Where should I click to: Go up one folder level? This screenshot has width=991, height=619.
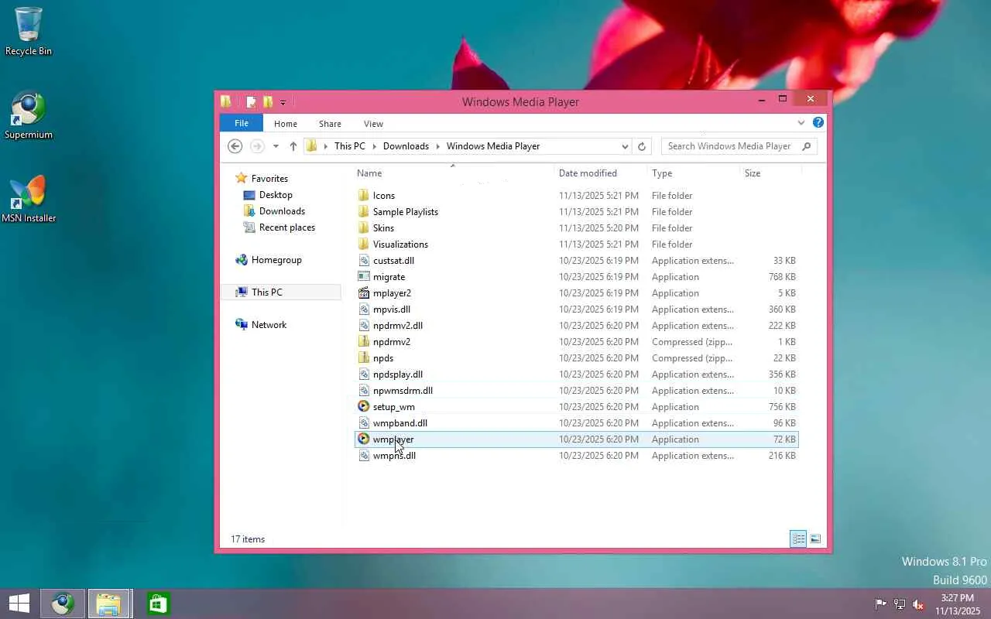pyautogui.click(x=293, y=146)
